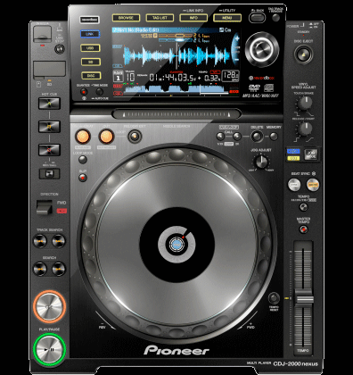Click the orange Cue button
Screen dimensions: 353x375
click(49, 306)
